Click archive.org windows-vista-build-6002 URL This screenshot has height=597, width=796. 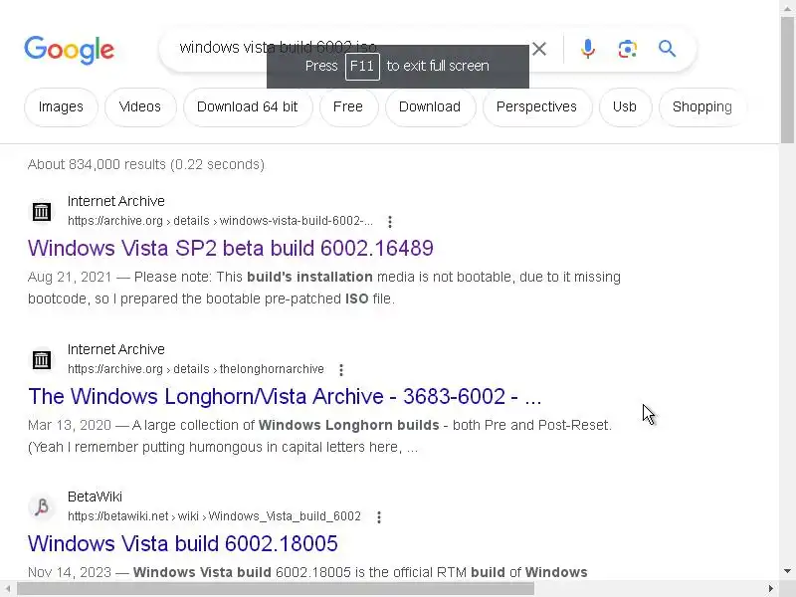click(x=220, y=221)
